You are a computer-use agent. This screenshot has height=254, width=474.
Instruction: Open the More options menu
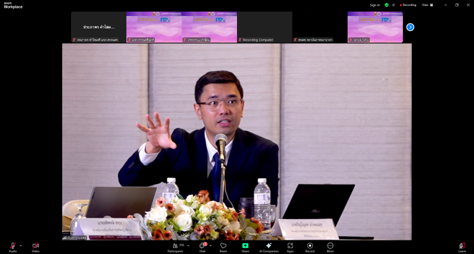(x=330, y=246)
